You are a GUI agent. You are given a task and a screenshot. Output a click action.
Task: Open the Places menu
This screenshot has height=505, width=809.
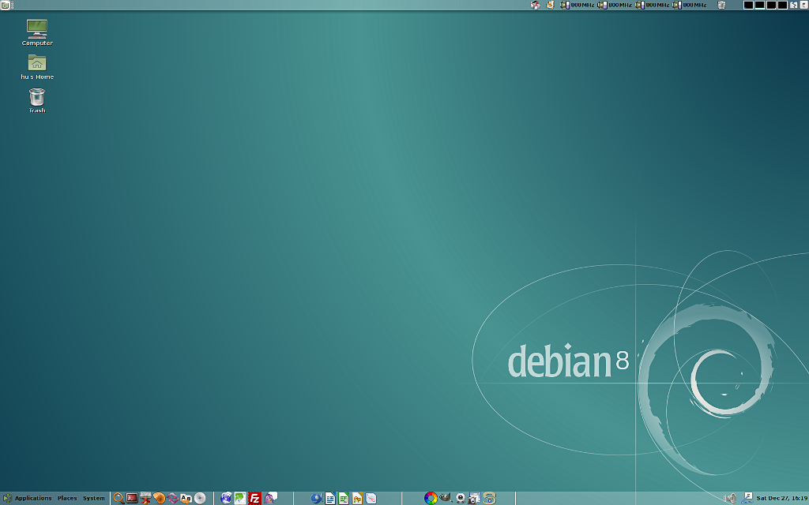[x=66, y=498]
